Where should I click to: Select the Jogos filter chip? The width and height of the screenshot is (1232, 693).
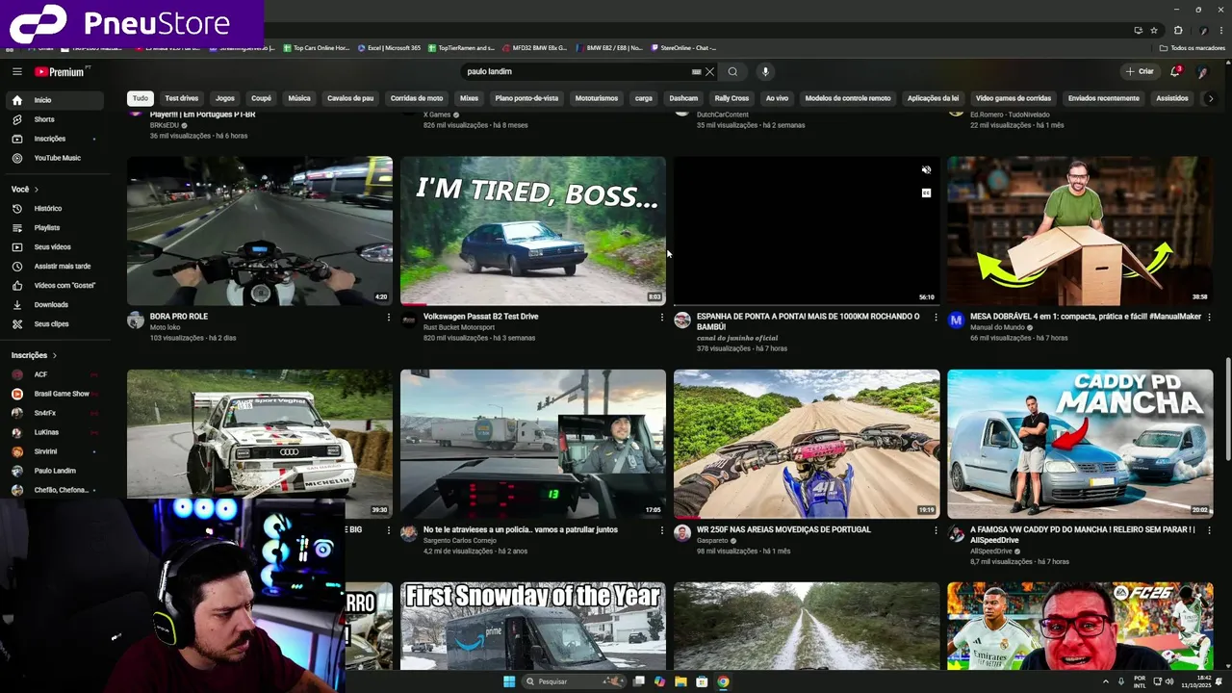[x=225, y=98]
